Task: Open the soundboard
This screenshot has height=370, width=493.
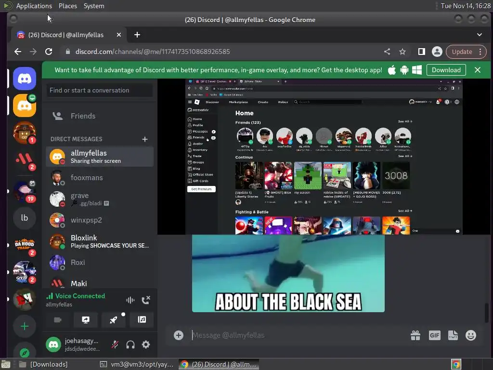Action: click(142, 320)
